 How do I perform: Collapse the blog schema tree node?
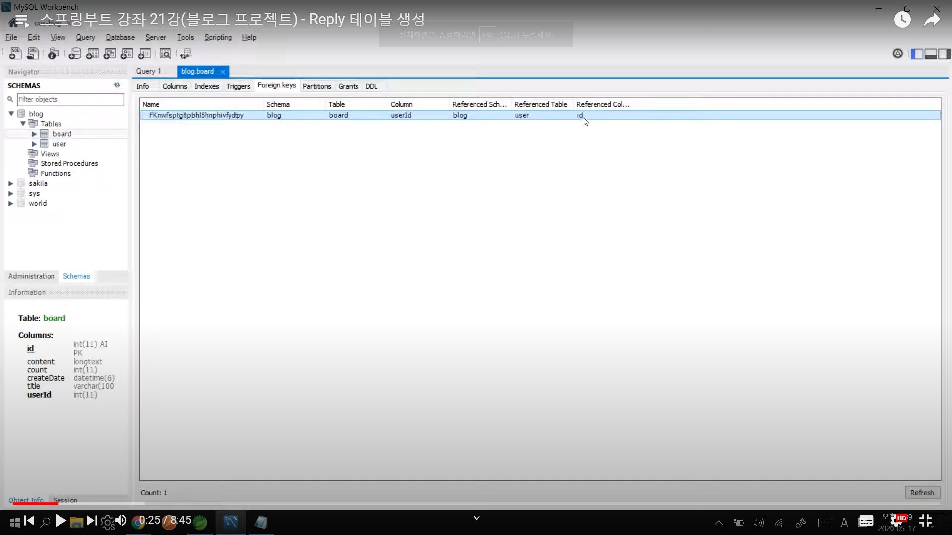click(x=11, y=114)
